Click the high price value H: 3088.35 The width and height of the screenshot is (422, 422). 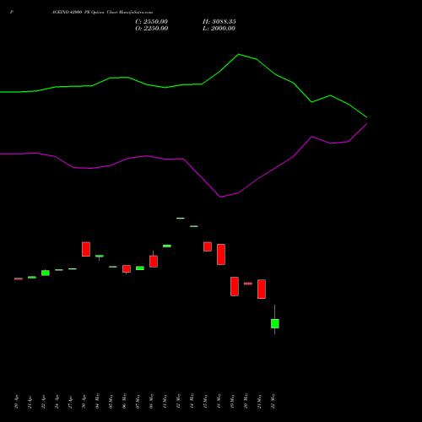tap(219, 22)
